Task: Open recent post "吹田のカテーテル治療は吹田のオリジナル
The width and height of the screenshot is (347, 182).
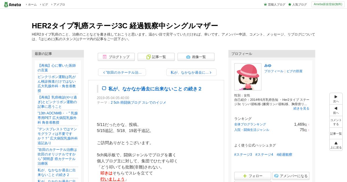Action: coord(58,157)
